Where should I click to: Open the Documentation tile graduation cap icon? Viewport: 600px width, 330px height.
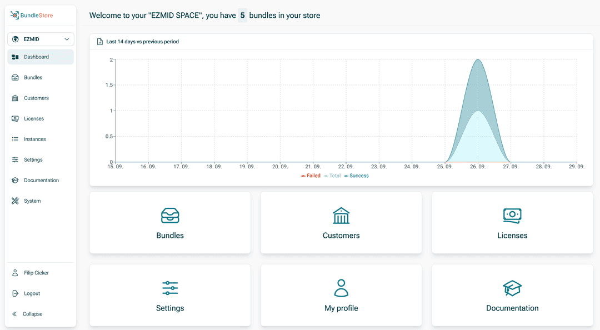click(x=512, y=288)
